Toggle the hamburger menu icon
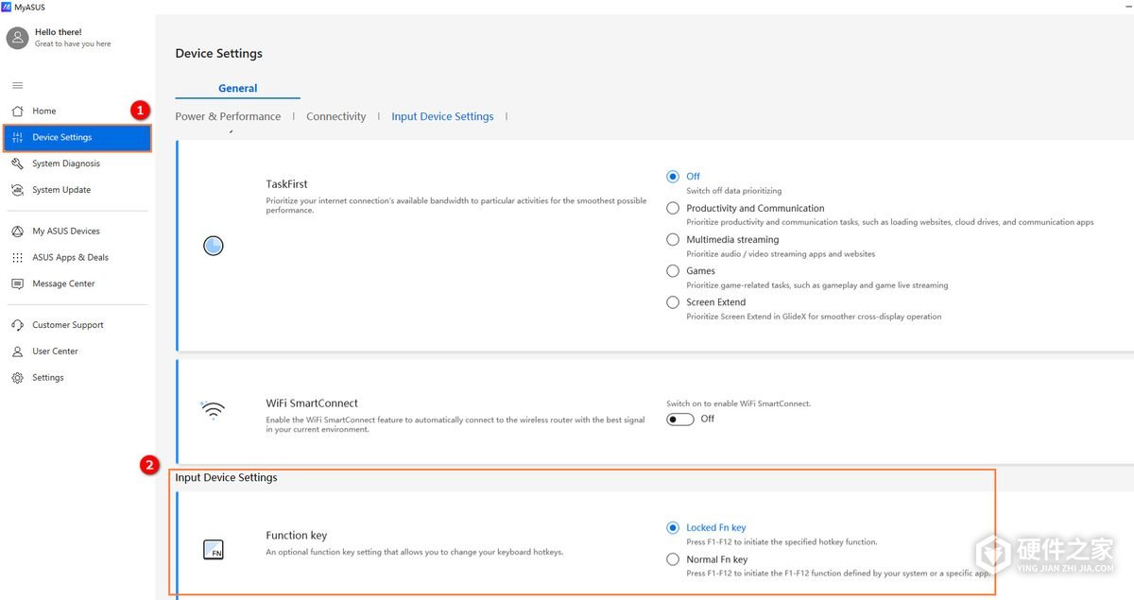 pyautogui.click(x=17, y=85)
